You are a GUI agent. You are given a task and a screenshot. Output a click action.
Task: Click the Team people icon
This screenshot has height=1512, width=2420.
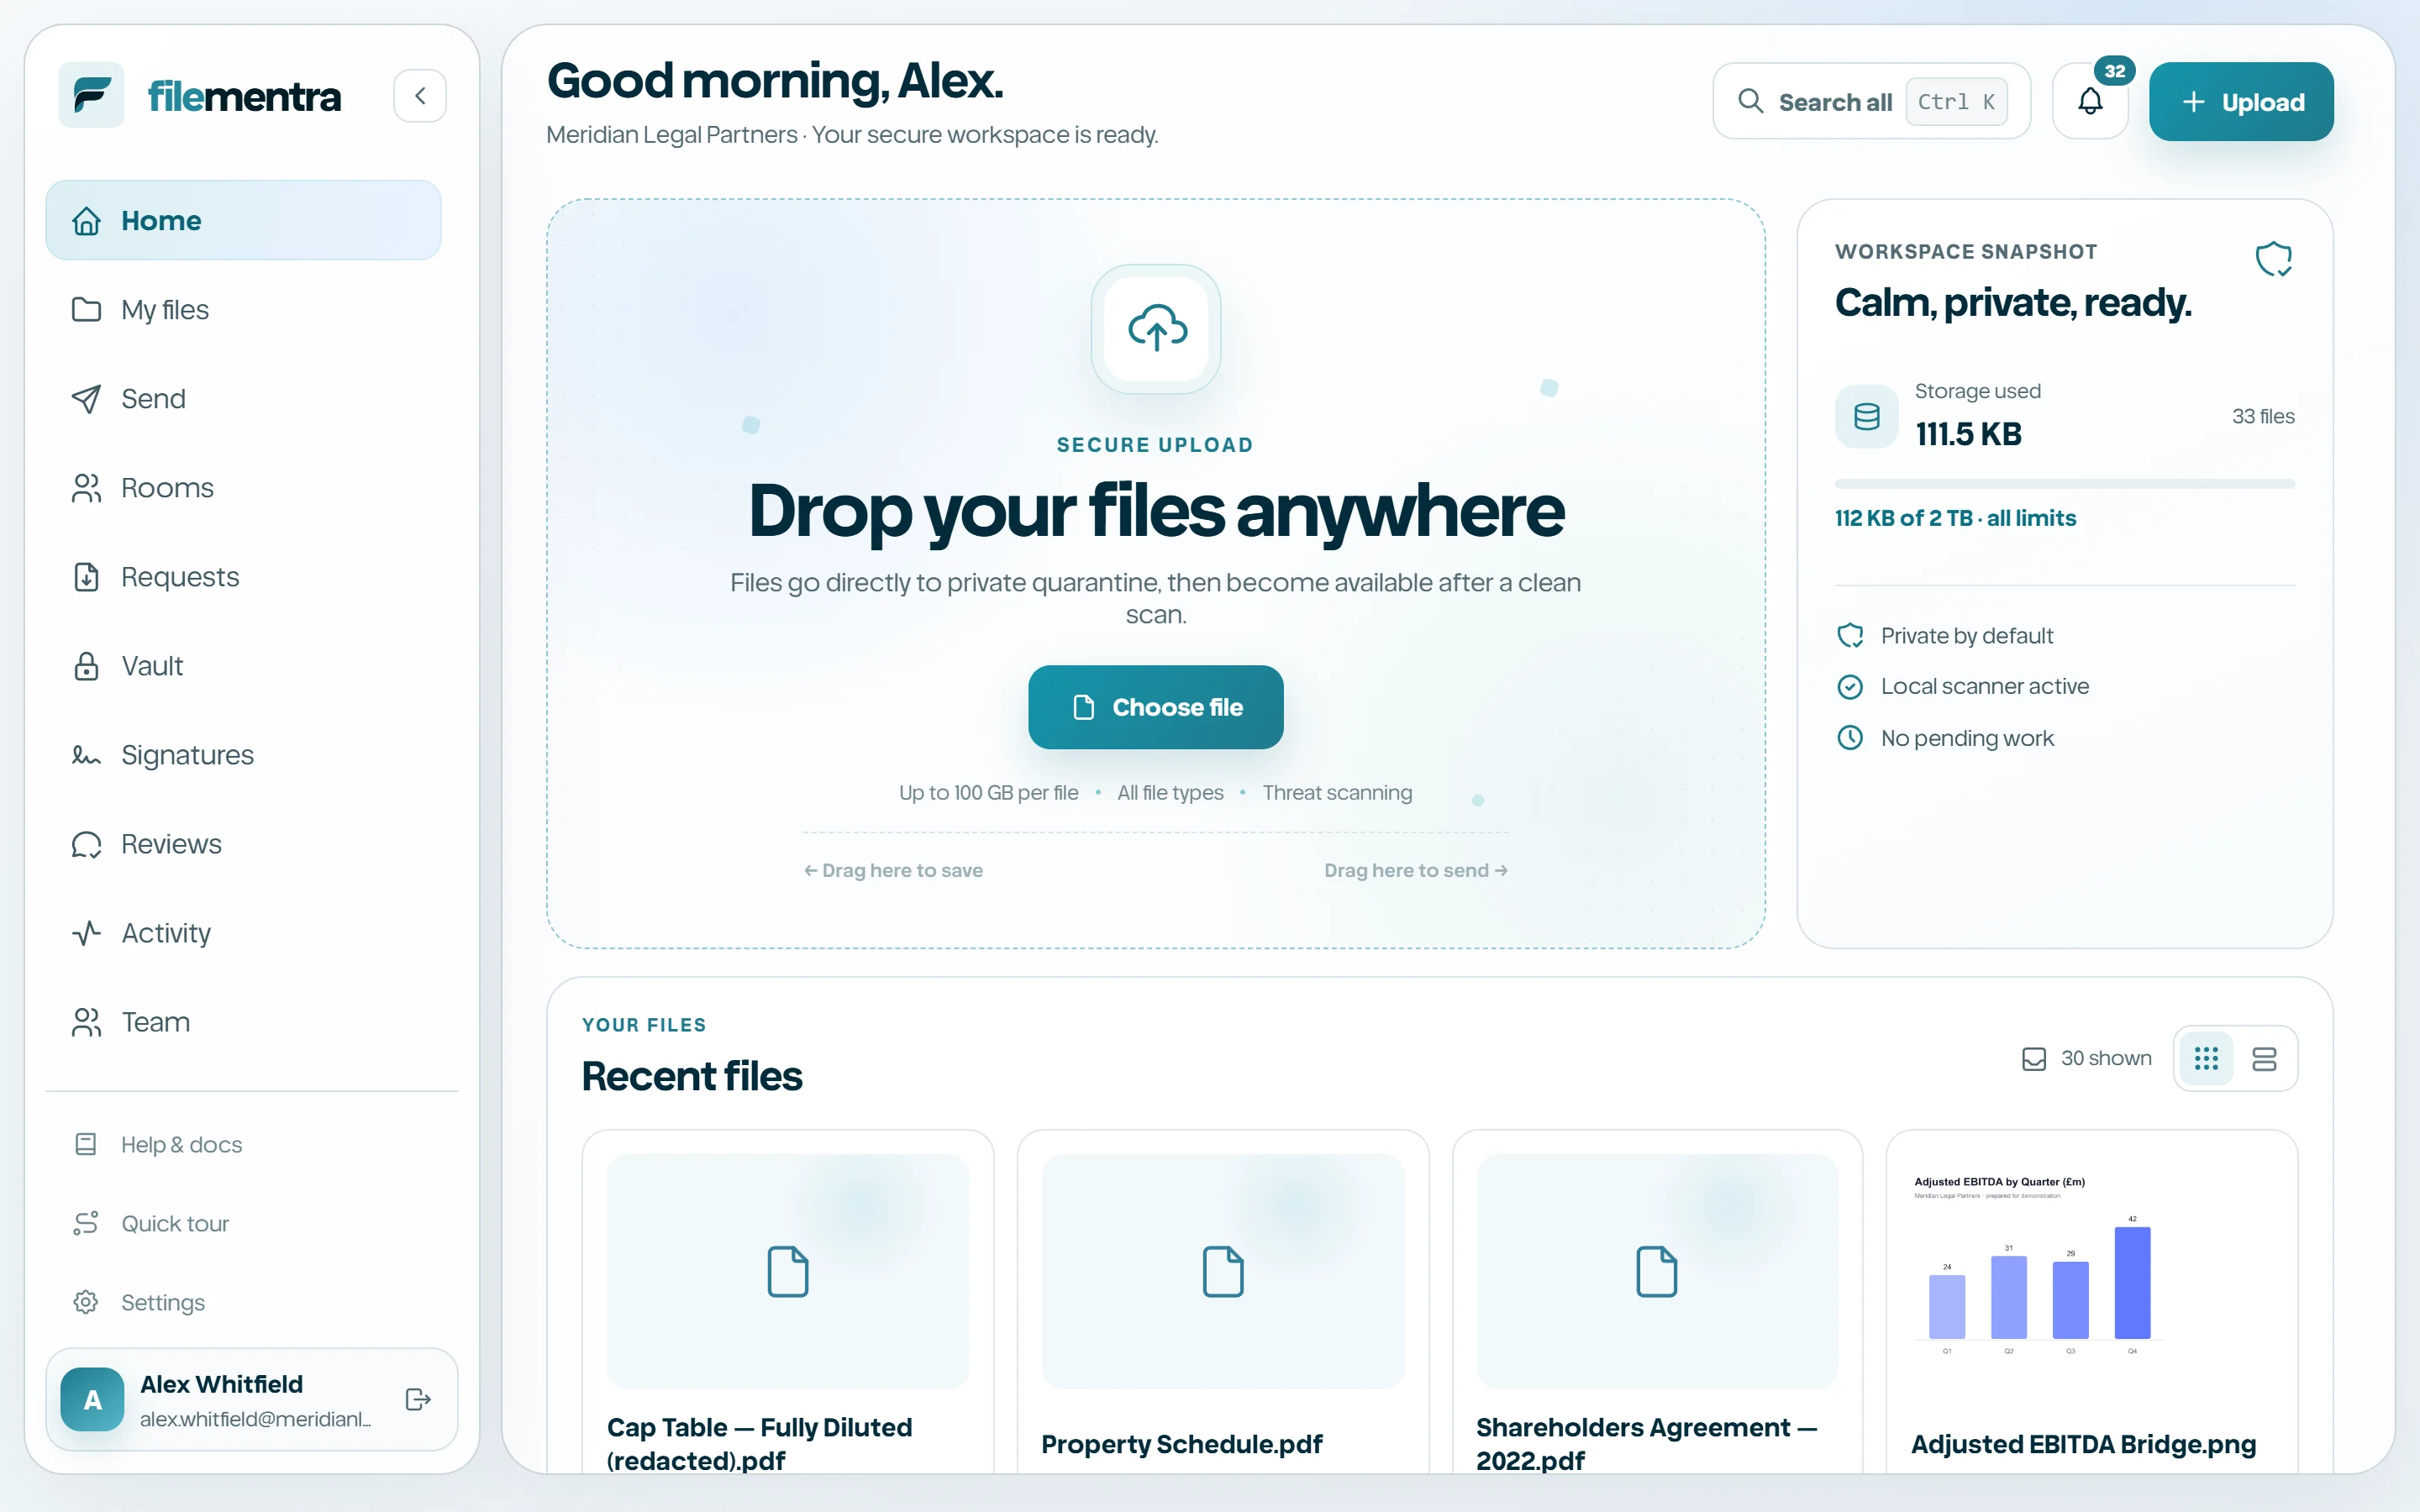[86, 1022]
